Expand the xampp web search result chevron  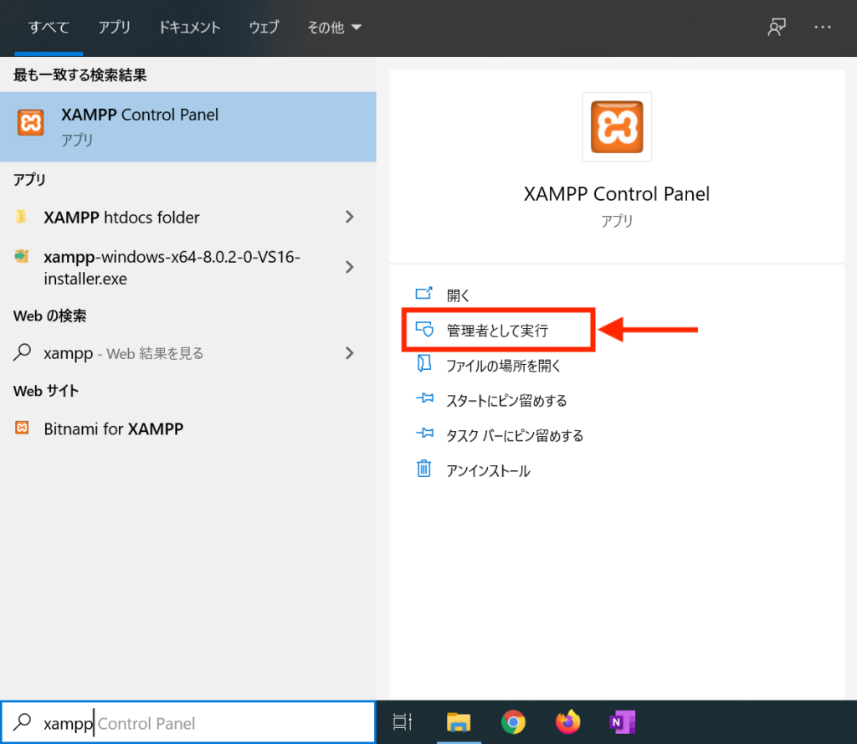click(351, 352)
